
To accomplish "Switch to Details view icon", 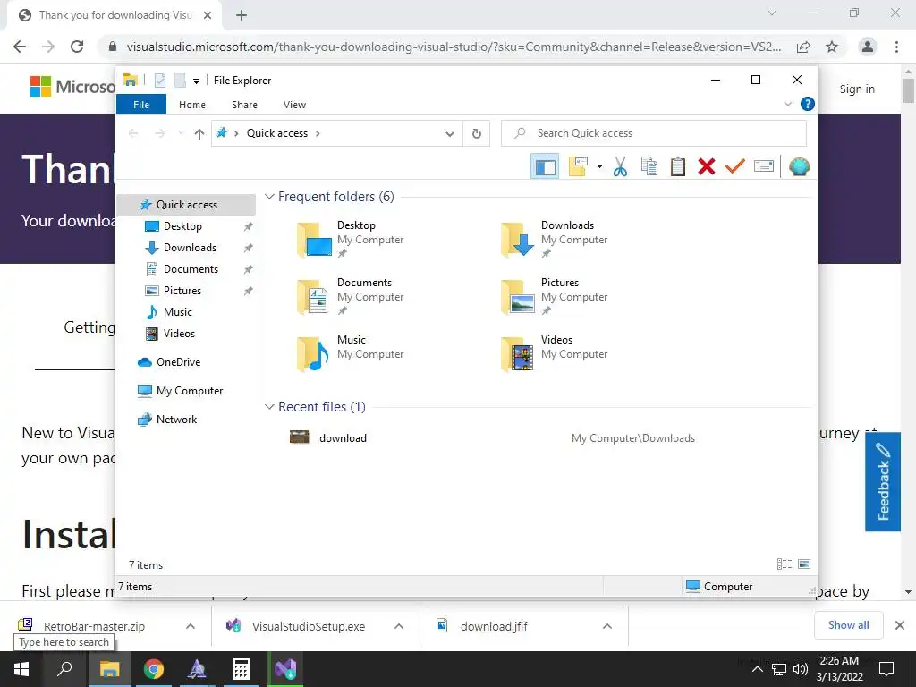I will pyautogui.click(x=785, y=564).
